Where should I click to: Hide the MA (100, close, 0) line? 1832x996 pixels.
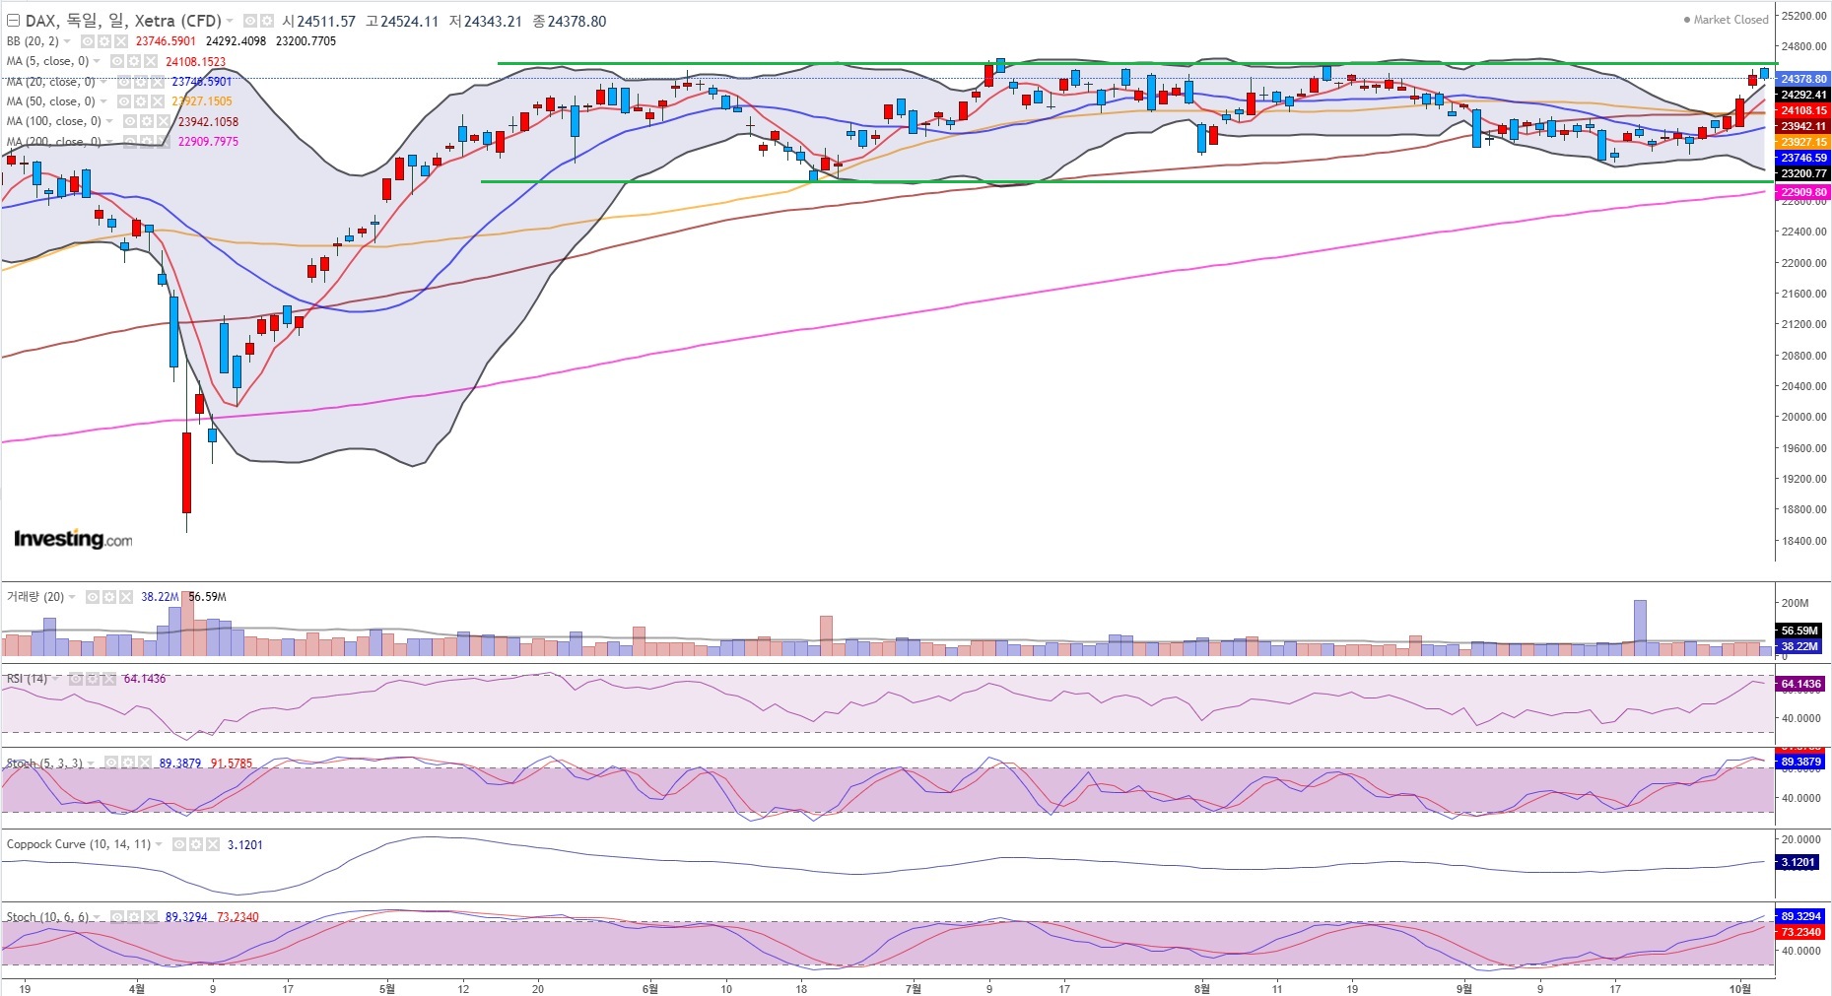(x=129, y=121)
